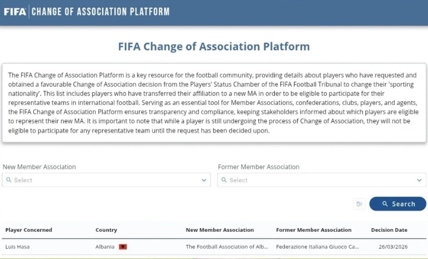Click the clear filters icon beside Search
The image size is (428, 259).
pyautogui.click(x=359, y=204)
